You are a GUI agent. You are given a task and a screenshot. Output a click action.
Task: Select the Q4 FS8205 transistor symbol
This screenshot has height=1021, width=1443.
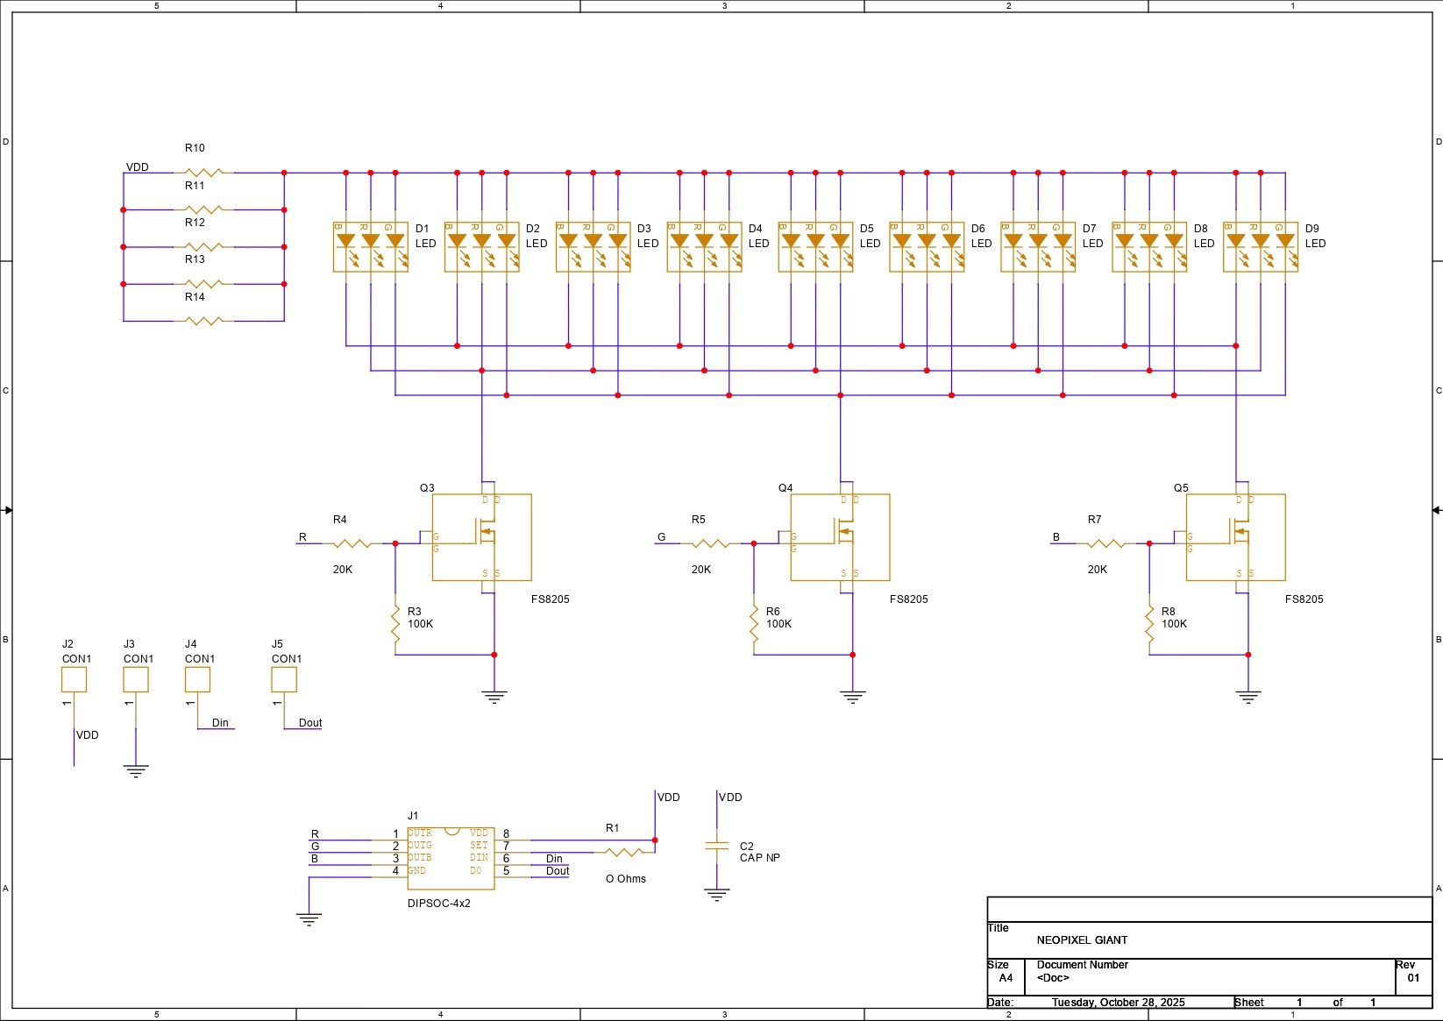tap(840, 537)
